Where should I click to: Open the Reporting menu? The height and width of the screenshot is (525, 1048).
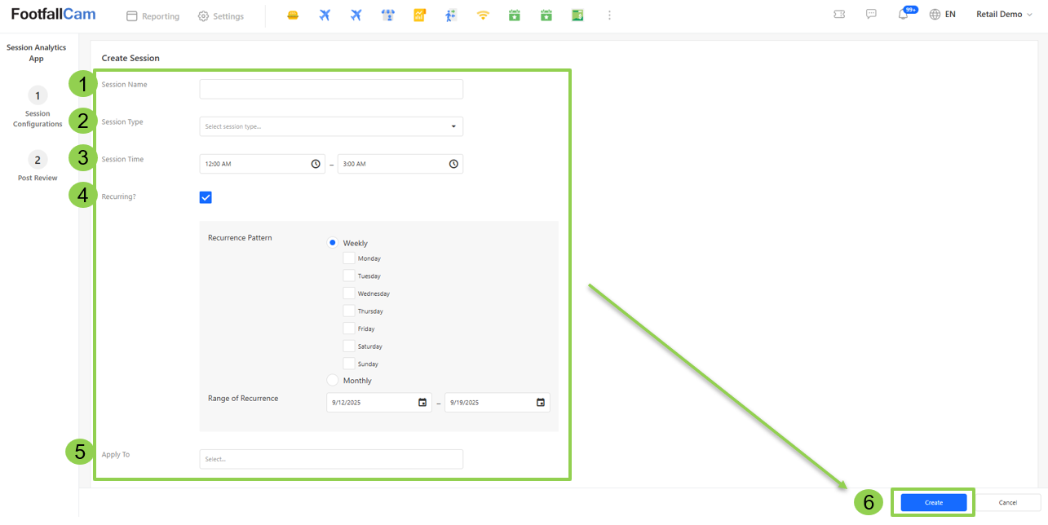pyautogui.click(x=153, y=16)
